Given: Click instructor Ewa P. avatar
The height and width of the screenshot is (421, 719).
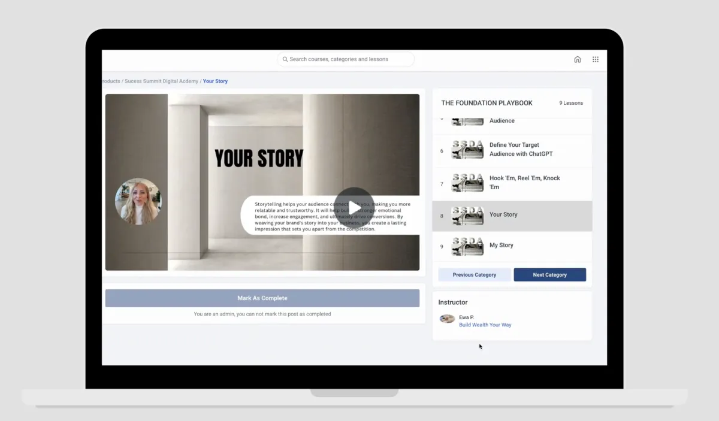Looking at the screenshot, I should 447,319.
